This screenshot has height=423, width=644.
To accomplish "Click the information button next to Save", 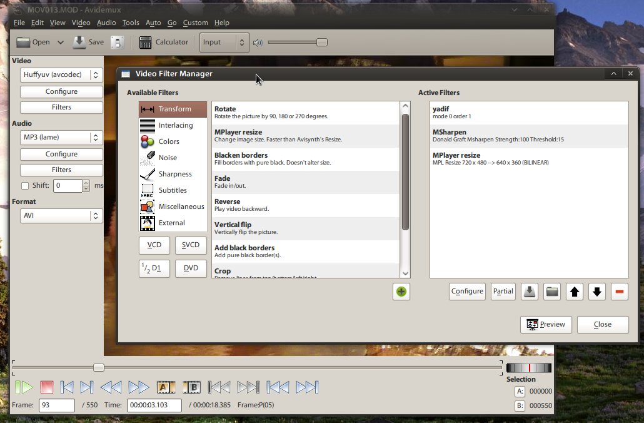I will (x=118, y=43).
